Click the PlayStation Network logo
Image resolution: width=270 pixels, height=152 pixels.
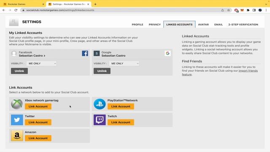click(x=100, y=104)
